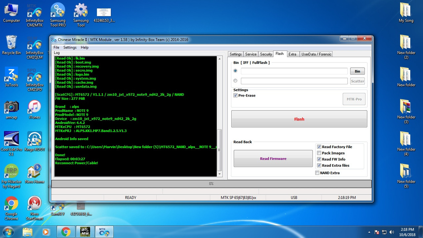Launch Google Chrome desktop shortcut

(x=11, y=208)
